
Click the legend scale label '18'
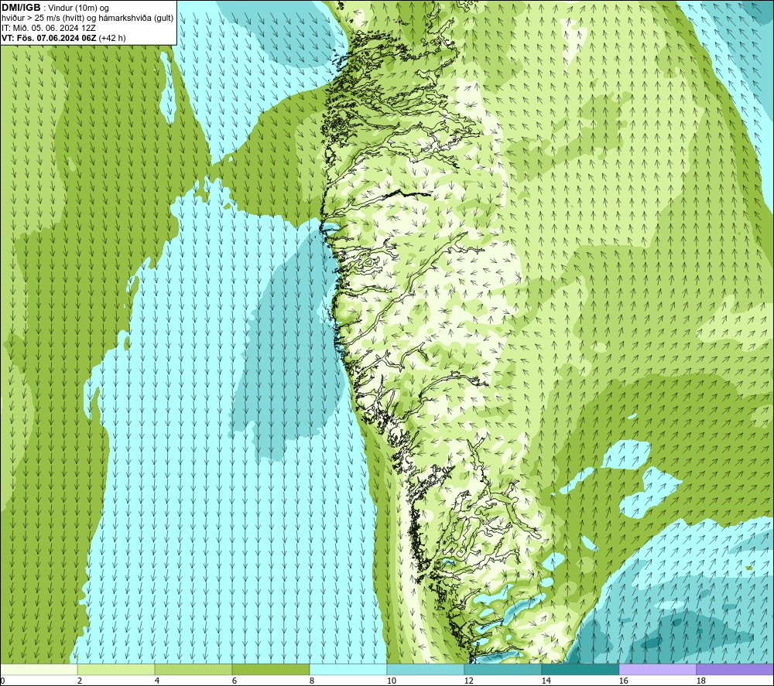700,681
